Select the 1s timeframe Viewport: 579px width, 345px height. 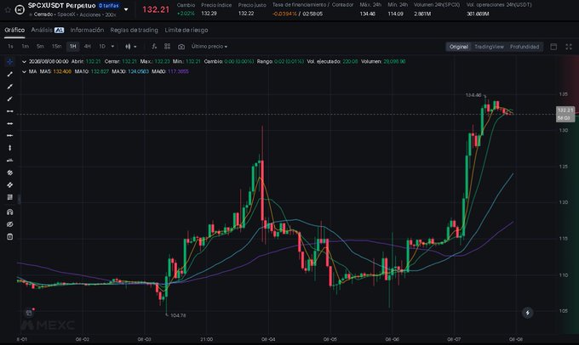coord(10,47)
